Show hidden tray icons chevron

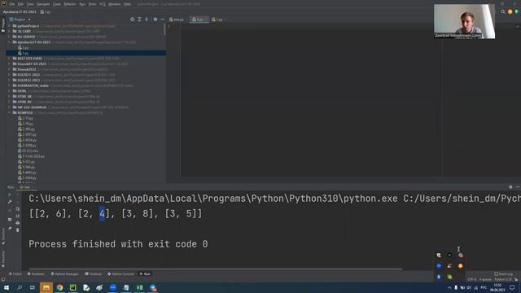[449, 287]
